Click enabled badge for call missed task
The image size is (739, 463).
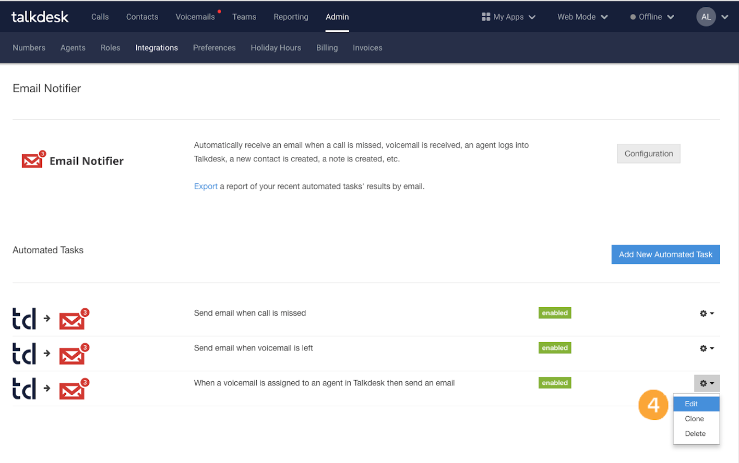click(x=555, y=313)
